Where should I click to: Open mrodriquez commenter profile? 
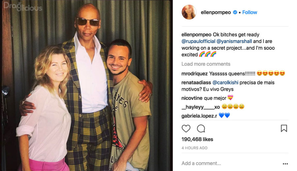coord(194,74)
